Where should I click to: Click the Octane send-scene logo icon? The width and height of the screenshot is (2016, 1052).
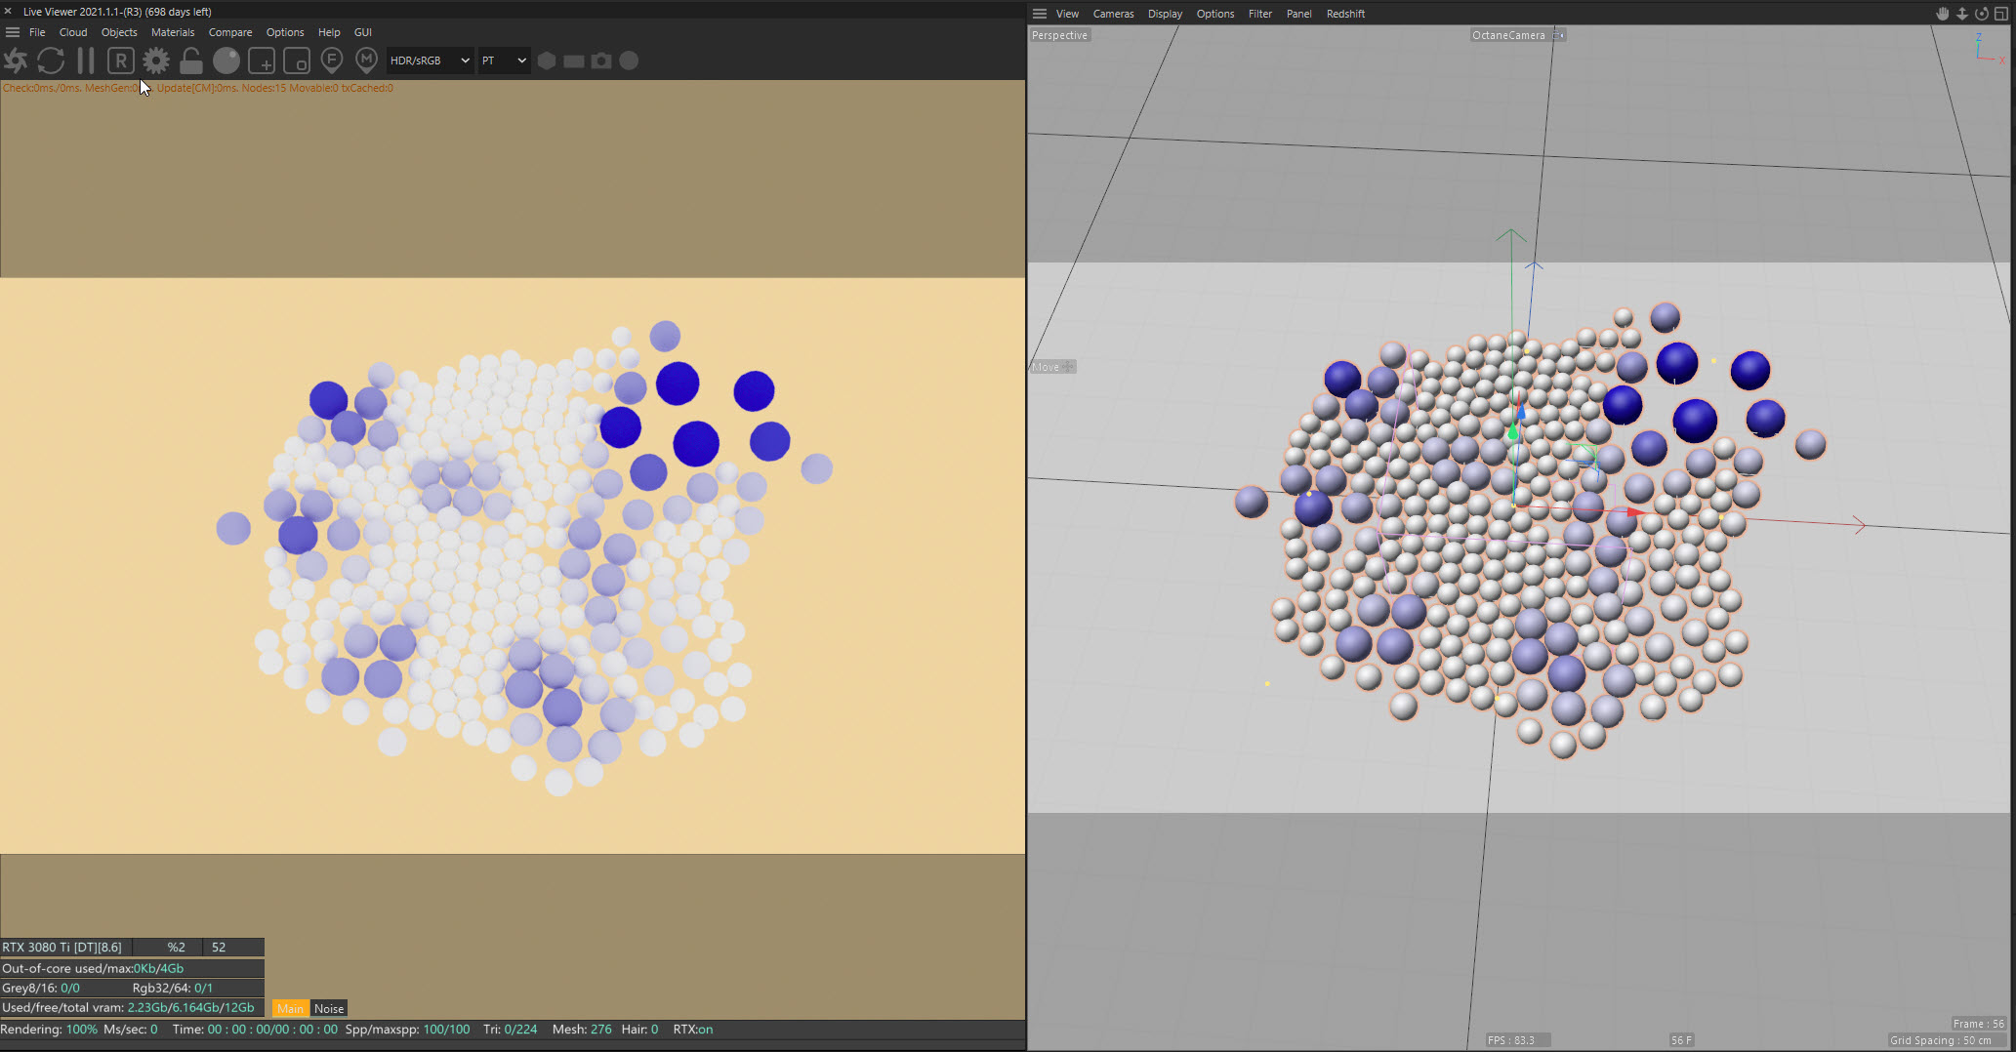(x=16, y=61)
